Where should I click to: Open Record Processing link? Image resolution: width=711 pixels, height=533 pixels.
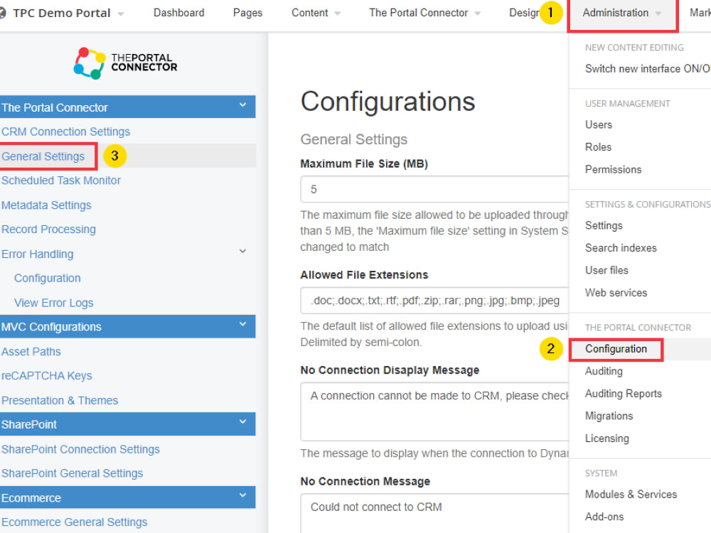48,230
